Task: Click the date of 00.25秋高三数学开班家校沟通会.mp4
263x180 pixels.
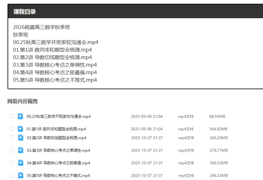Action: click(147, 116)
